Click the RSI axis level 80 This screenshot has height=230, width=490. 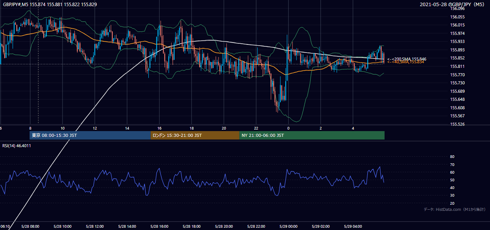(452, 157)
